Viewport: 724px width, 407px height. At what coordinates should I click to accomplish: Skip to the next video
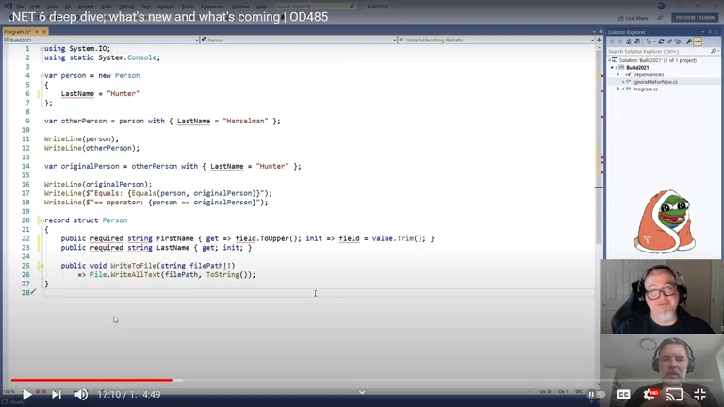point(57,394)
